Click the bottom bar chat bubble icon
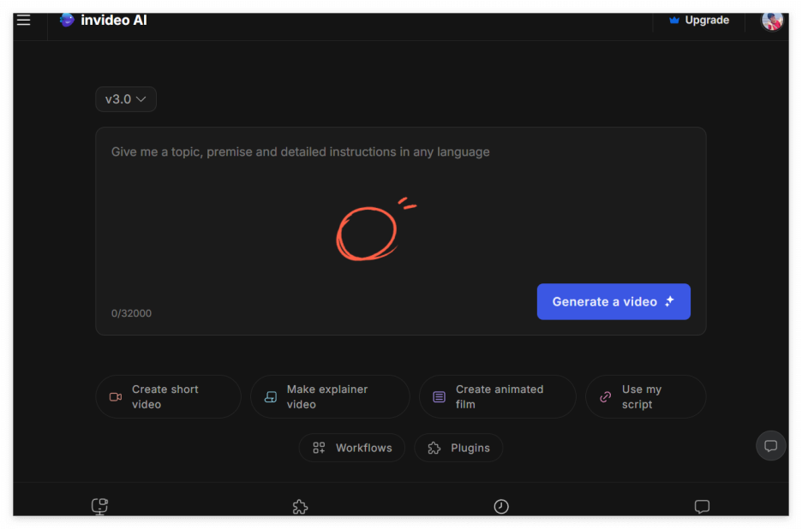Viewport: 802px width, 529px height. click(x=702, y=507)
